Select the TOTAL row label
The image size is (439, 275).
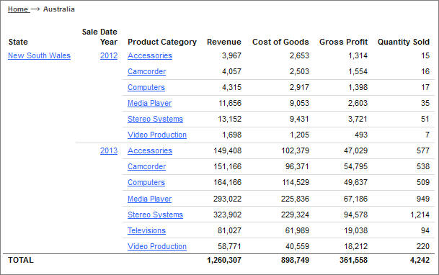[x=21, y=260]
